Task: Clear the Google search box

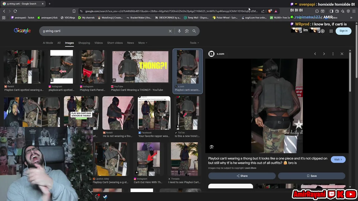Action: 170,31
